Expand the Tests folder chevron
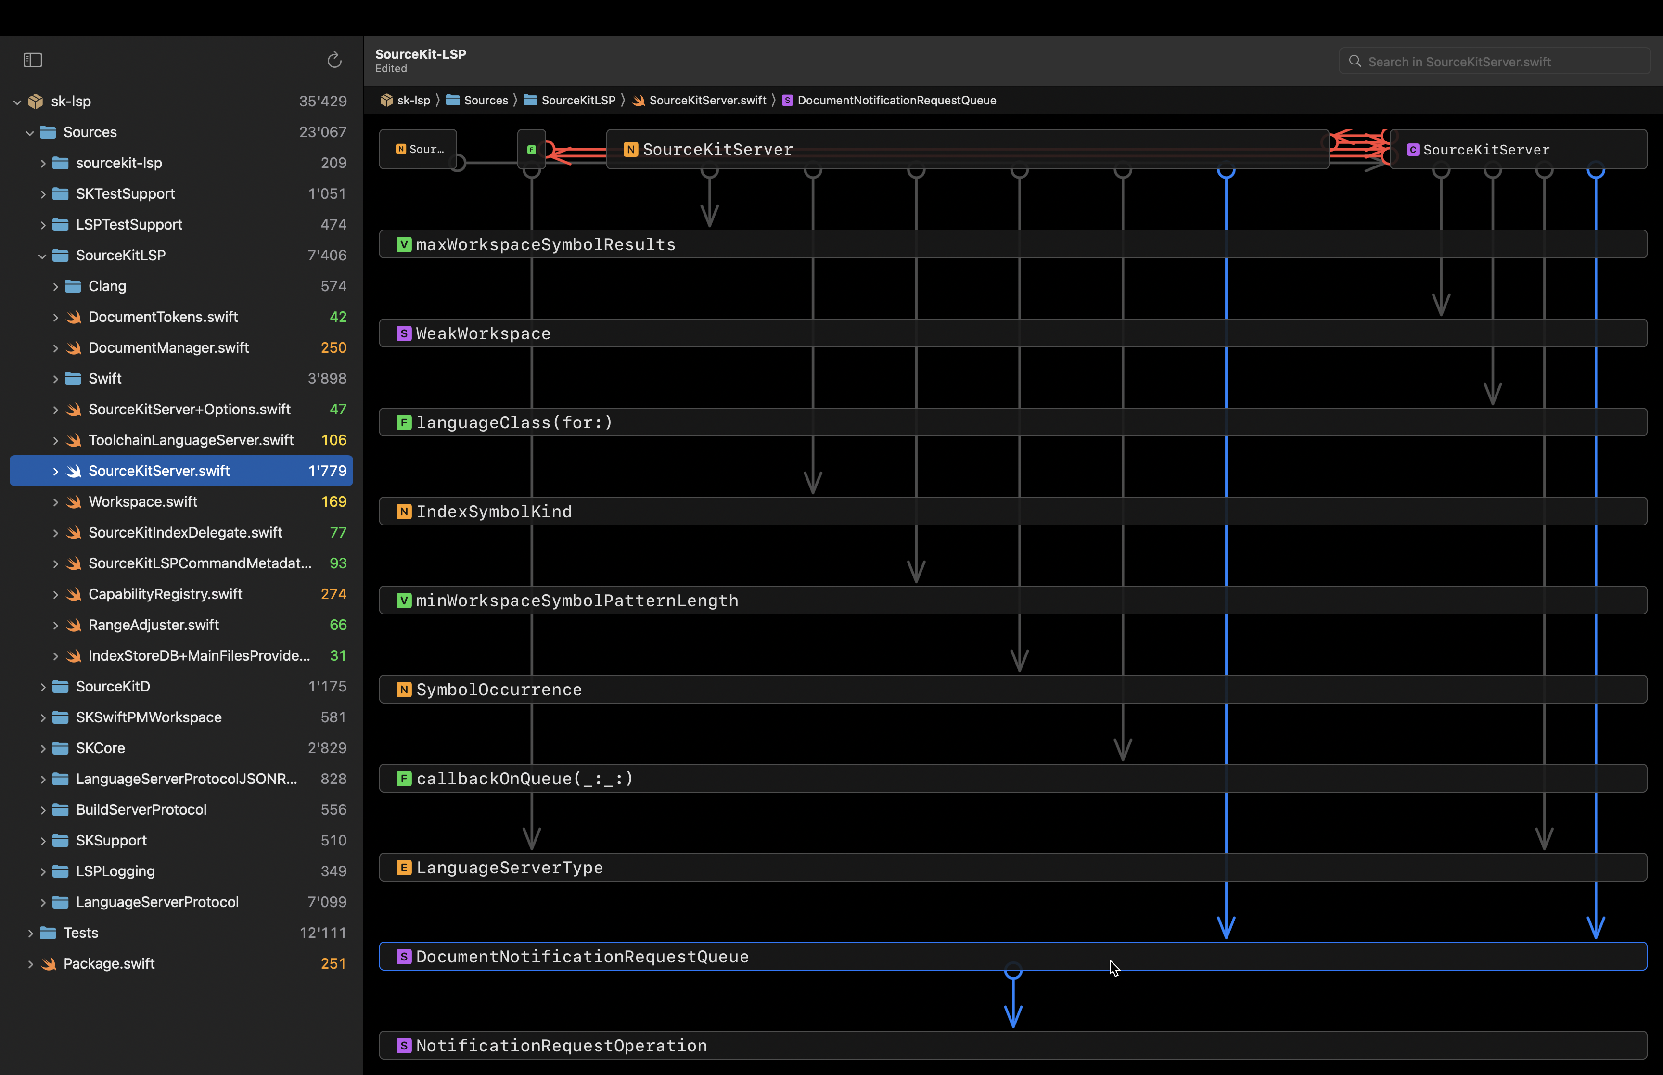Viewport: 1663px width, 1075px height. (30, 934)
